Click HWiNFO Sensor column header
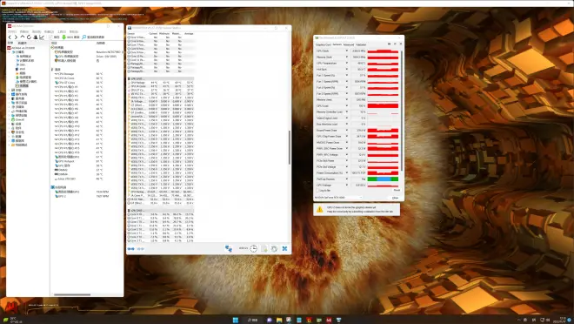574x324 pixels. click(130, 33)
